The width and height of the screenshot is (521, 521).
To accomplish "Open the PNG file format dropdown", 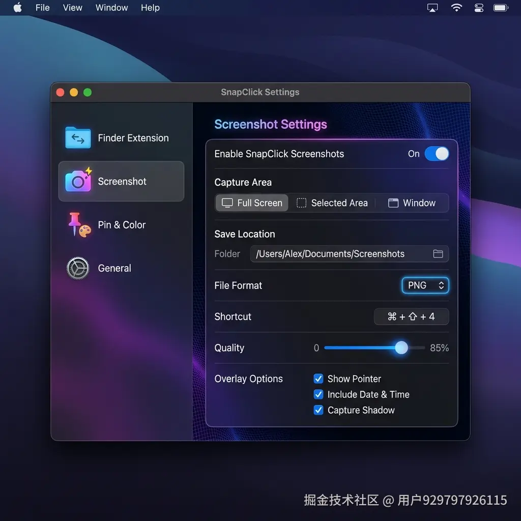I will (x=425, y=285).
